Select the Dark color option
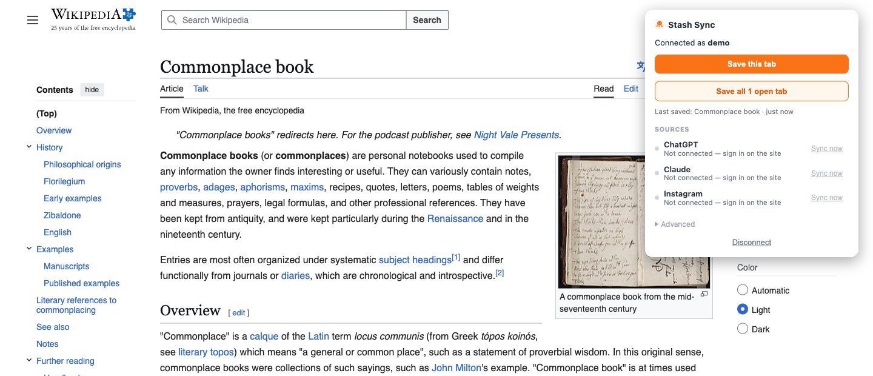873x376 pixels. pyautogui.click(x=743, y=329)
